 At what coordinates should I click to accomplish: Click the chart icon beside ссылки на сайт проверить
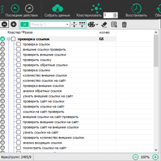coord(2,111)
